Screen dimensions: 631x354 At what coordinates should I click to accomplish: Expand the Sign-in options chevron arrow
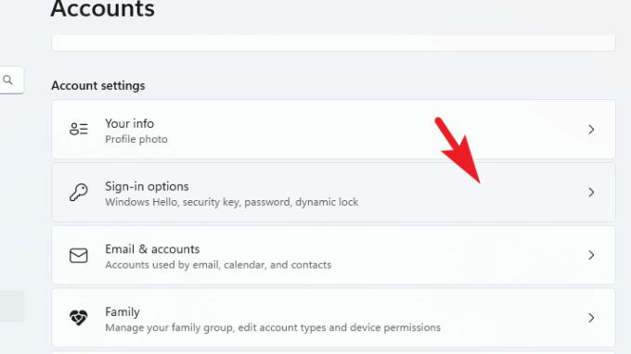[591, 192]
